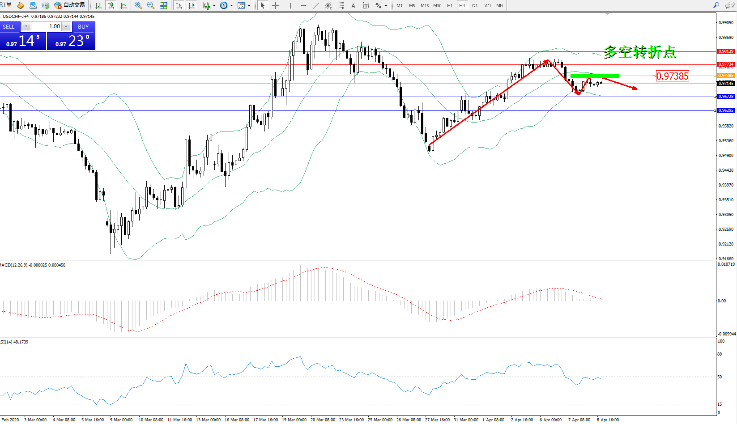
Task: Select the crosshair tool
Action: click(275, 5)
